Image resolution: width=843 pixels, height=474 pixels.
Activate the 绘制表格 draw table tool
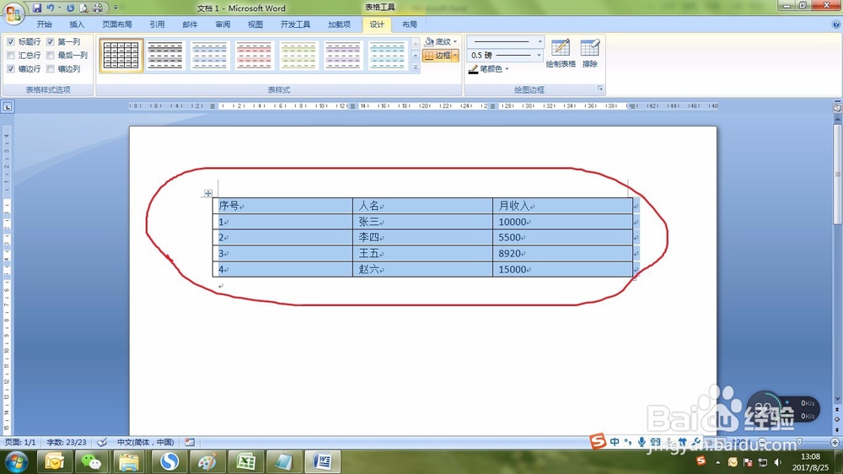point(561,53)
